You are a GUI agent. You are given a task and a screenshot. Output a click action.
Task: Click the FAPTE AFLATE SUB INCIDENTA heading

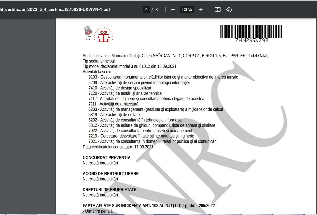149,206
